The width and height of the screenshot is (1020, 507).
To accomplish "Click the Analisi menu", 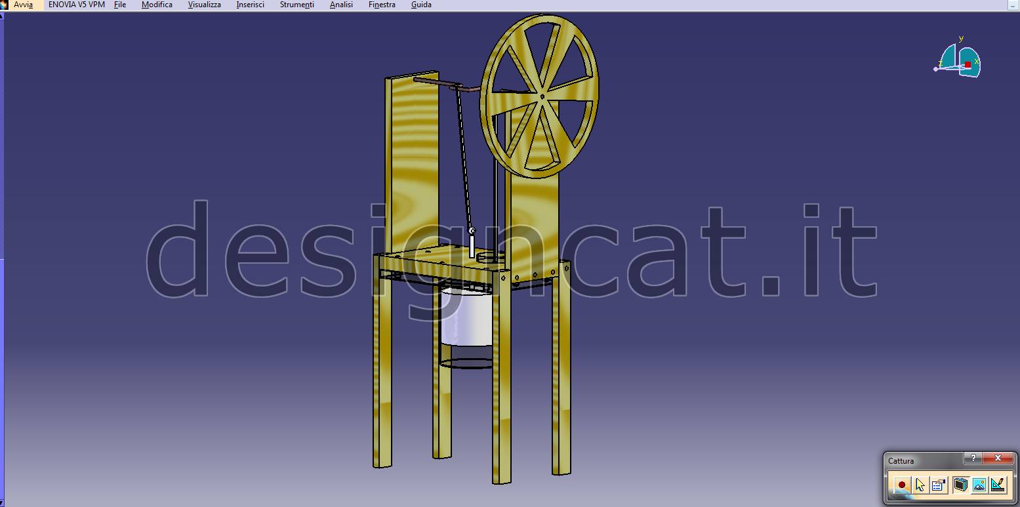I will point(341,5).
